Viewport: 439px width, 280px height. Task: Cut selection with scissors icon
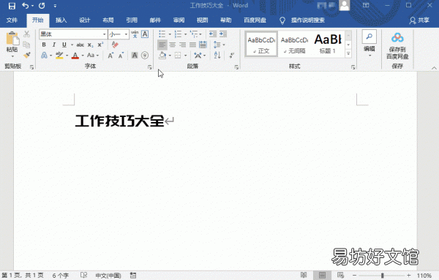[26, 34]
